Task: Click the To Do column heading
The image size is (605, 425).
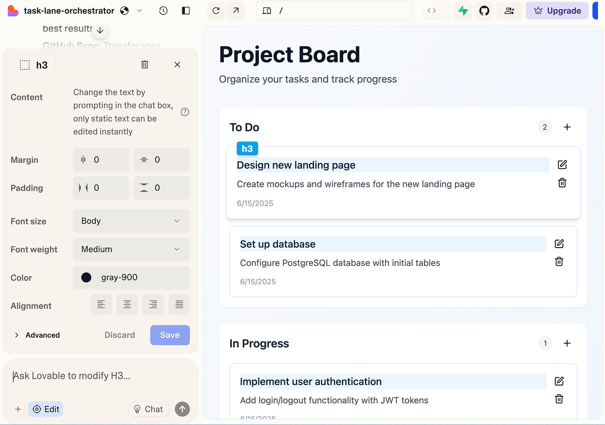Action: [244, 128]
